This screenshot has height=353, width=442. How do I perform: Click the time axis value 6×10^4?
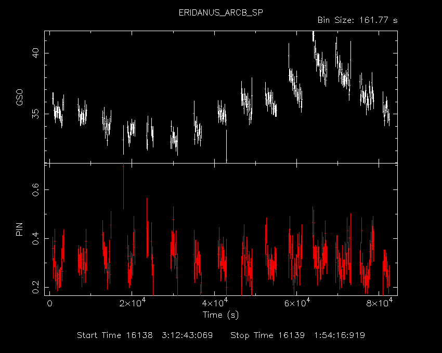297,303
